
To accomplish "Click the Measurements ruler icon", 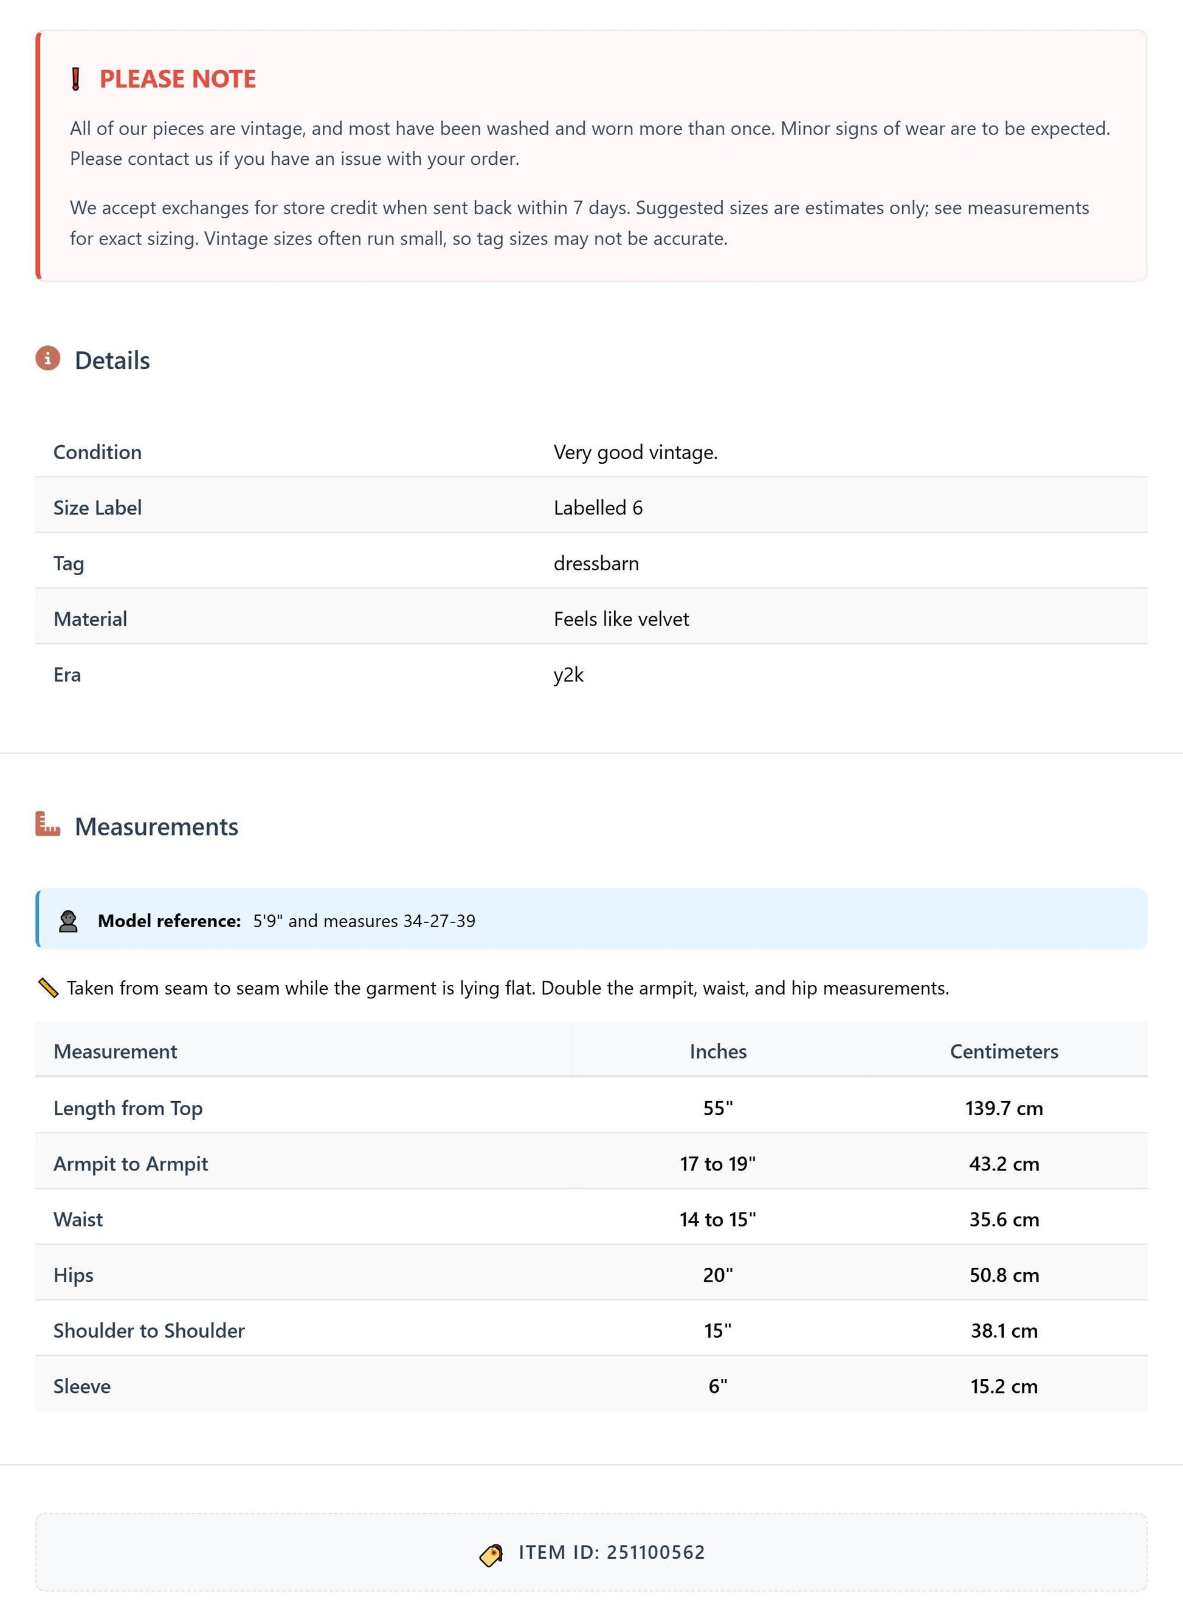I will coord(48,824).
